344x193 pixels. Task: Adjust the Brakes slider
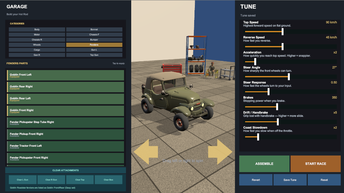[x=291, y=107]
